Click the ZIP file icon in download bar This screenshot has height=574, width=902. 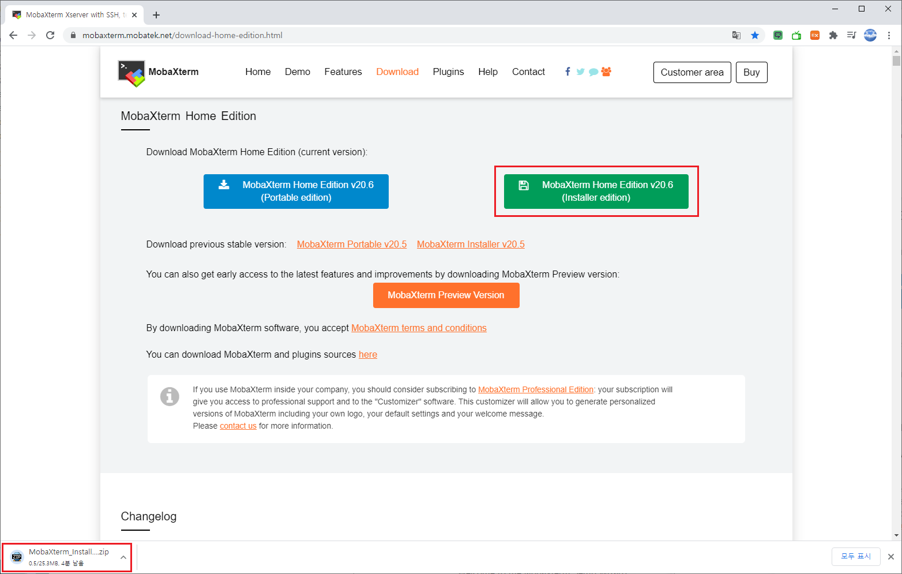(17, 557)
